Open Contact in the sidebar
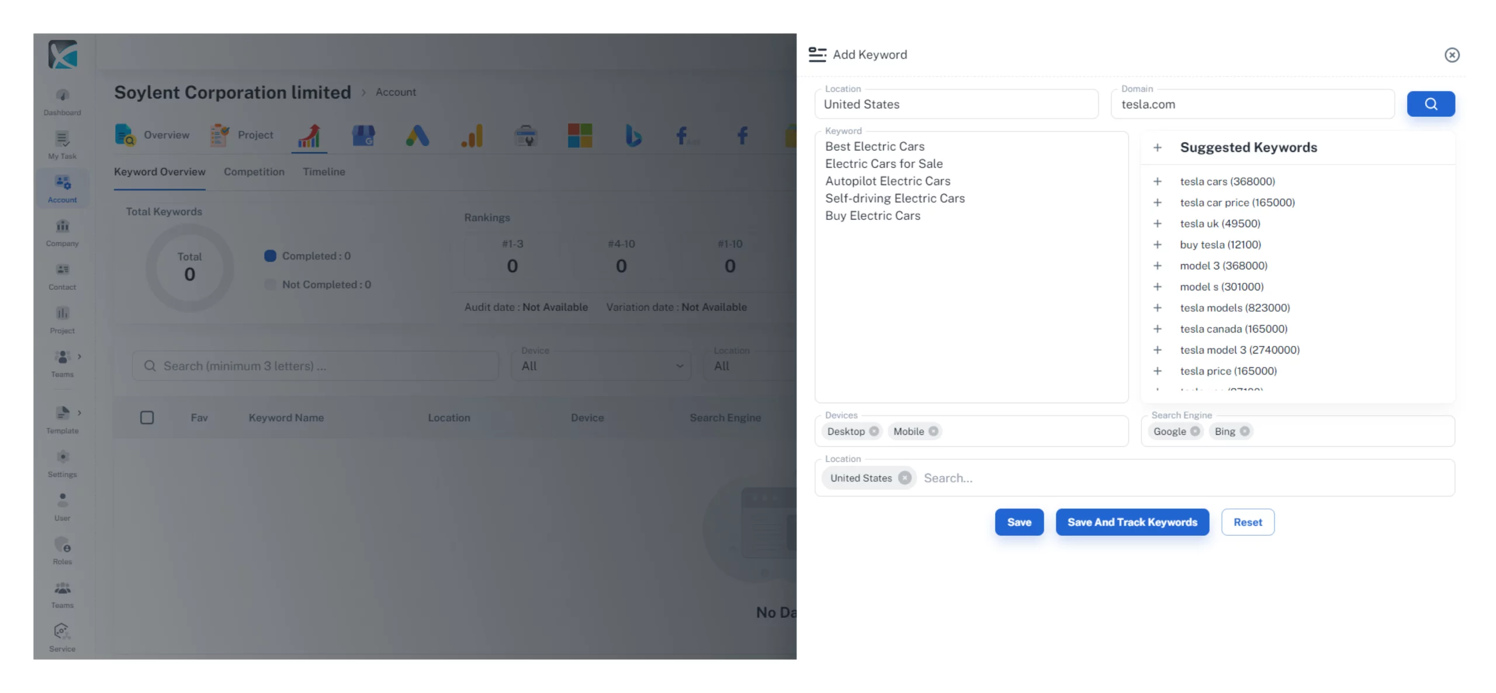Screen dimensions: 1496x693 pos(63,276)
